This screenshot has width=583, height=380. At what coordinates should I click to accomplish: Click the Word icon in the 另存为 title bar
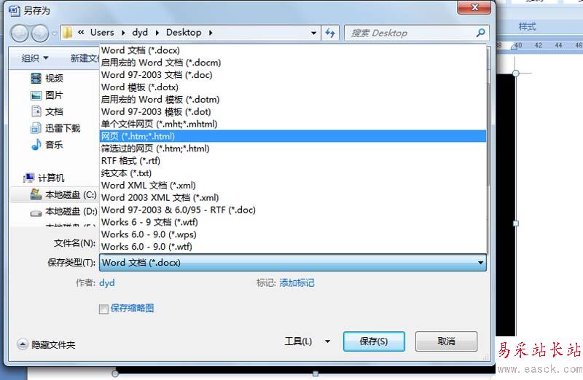pyautogui.click(x=14, y=10)
